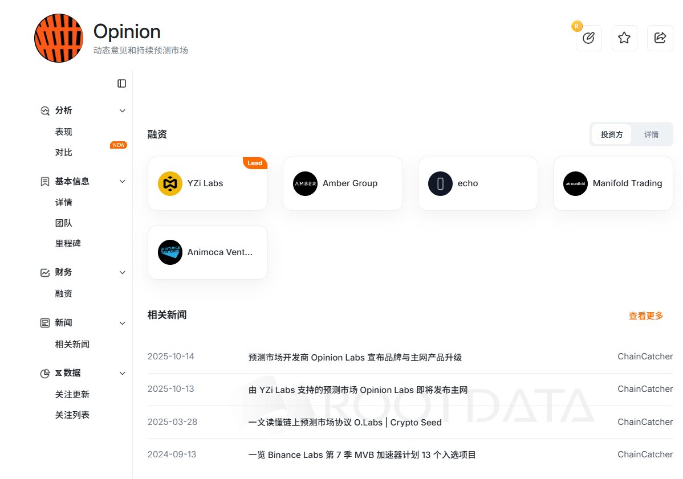Click the 分析 section icon
The height and width of the screenshot is (479, 683).
coord(45,110)
